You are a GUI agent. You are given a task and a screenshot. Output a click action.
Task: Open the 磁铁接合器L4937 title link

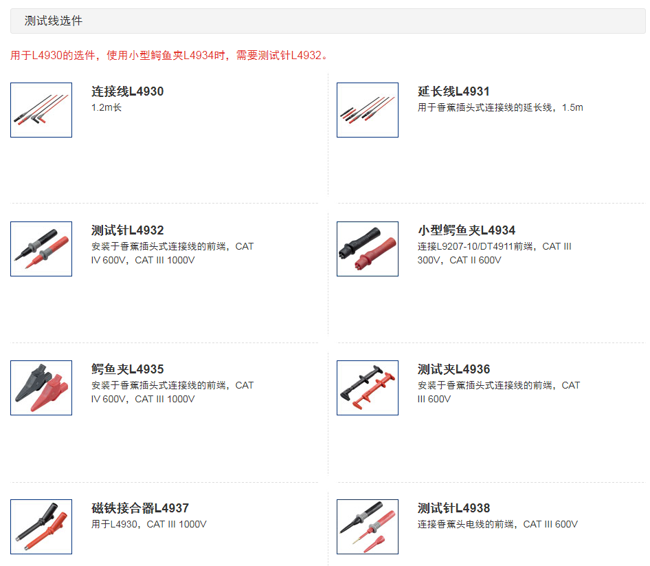click(140, 508)
